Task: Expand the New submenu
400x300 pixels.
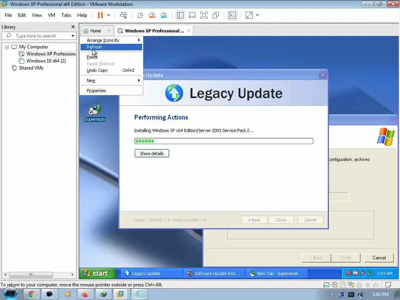Action: tap(111, 80)
